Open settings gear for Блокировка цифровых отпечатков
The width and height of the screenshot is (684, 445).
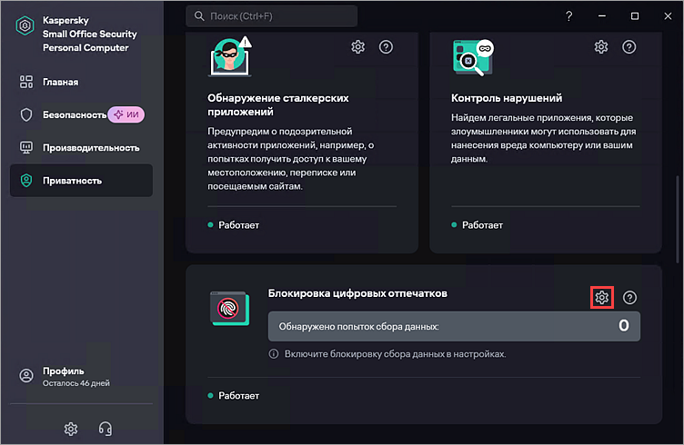(602, 297)
